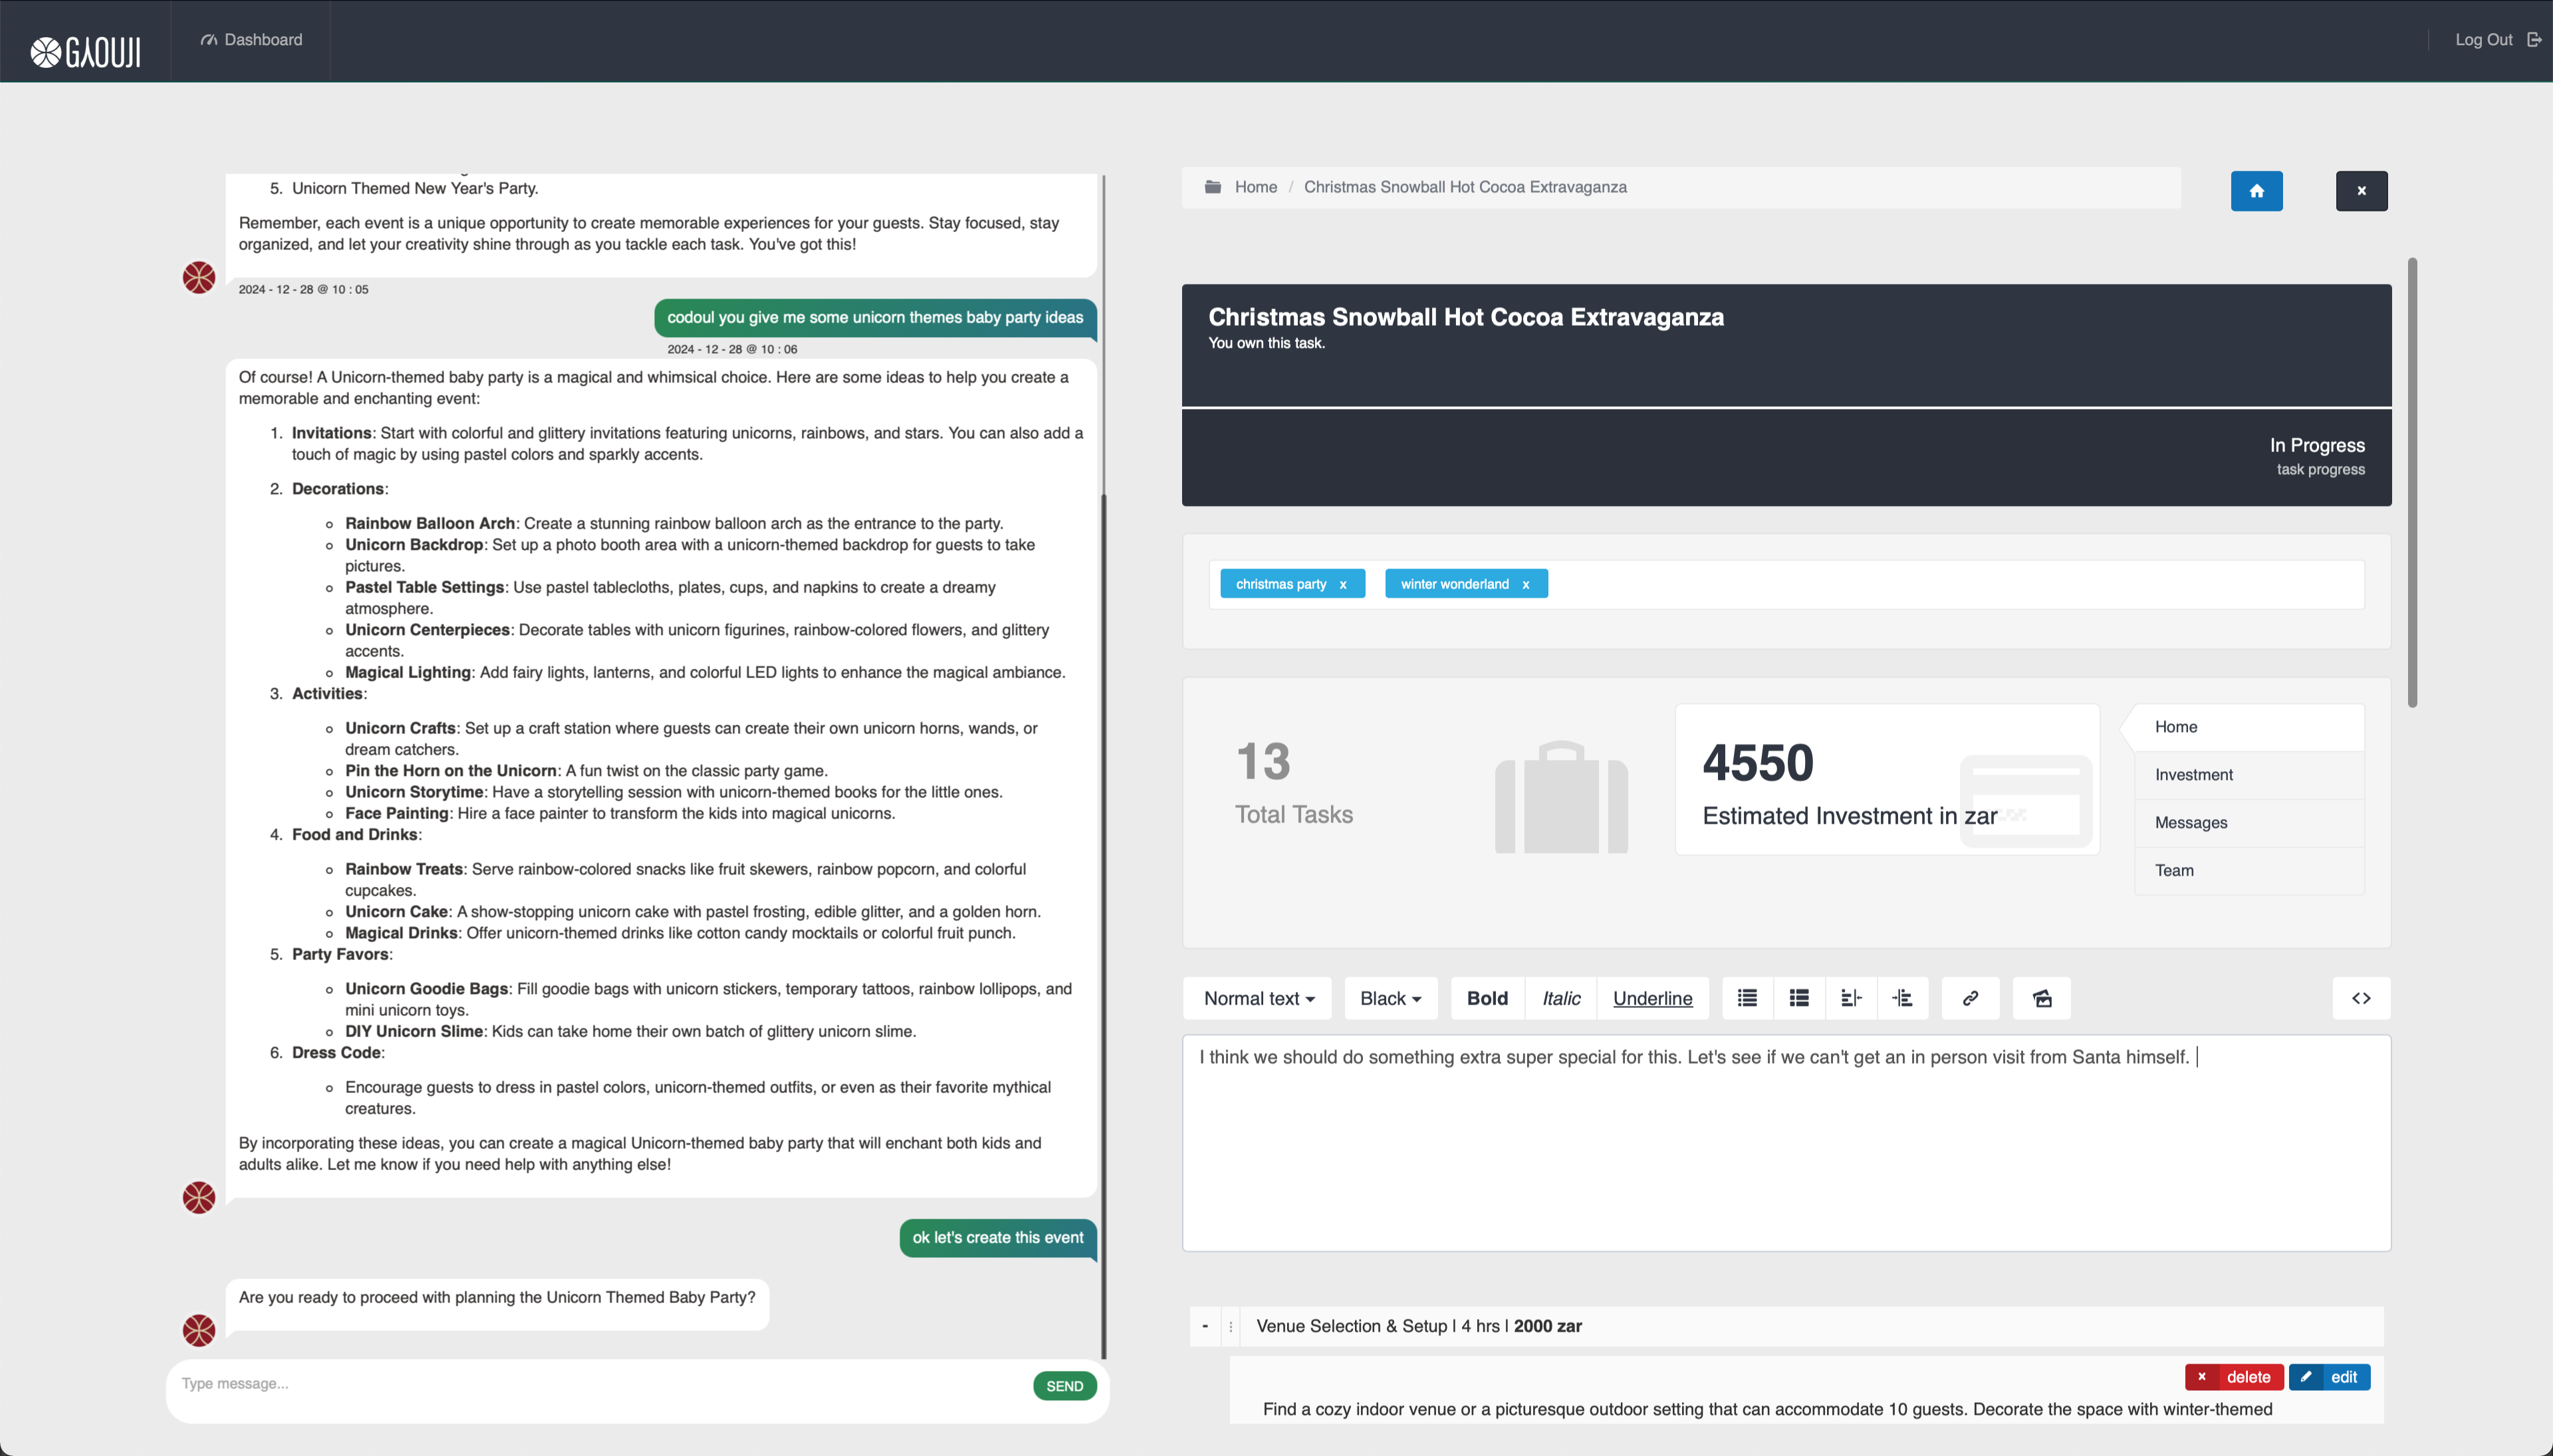Toggle HTML code view

coord(2361,999)
